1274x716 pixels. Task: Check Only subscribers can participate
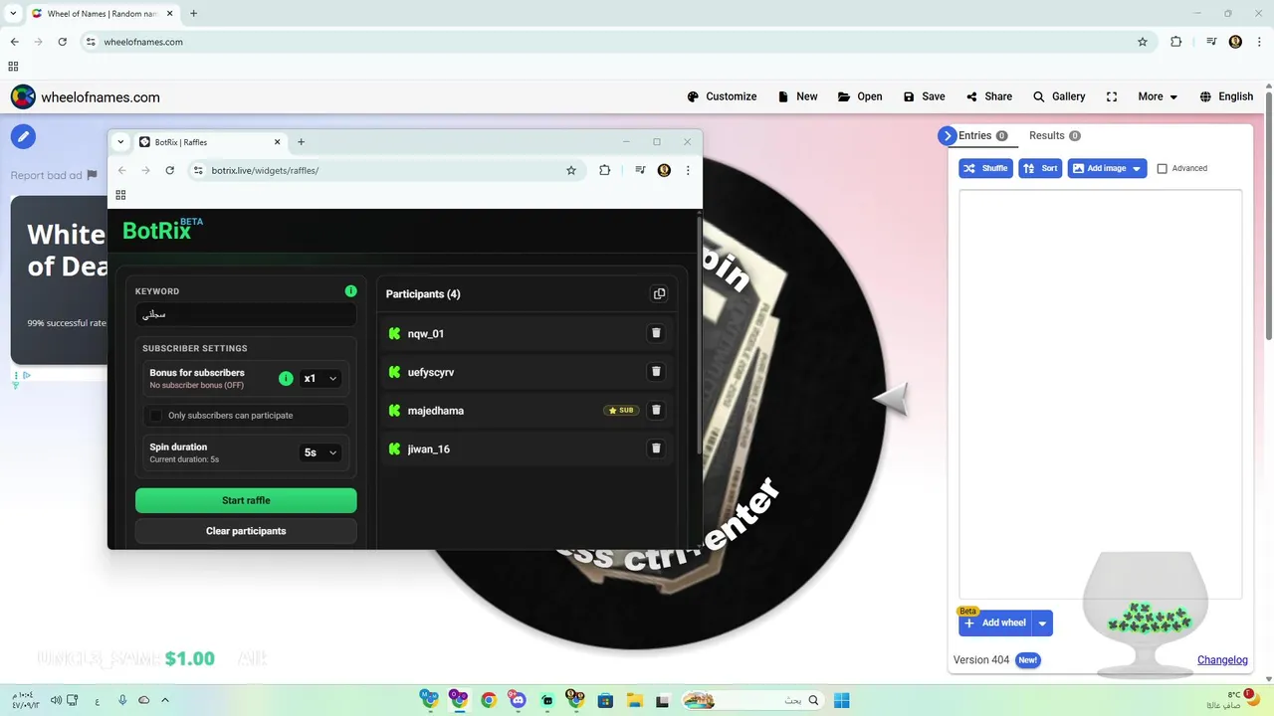coord(155,415)
